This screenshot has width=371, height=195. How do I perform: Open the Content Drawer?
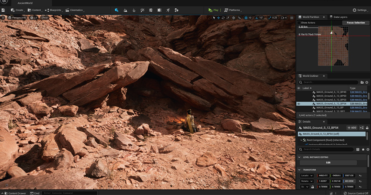coord(15,193)
